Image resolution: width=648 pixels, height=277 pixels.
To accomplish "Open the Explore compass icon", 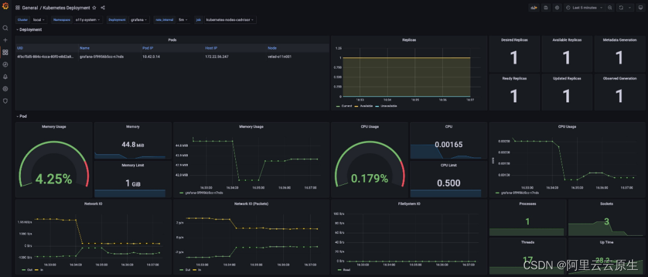I will [x=5, y=64].
